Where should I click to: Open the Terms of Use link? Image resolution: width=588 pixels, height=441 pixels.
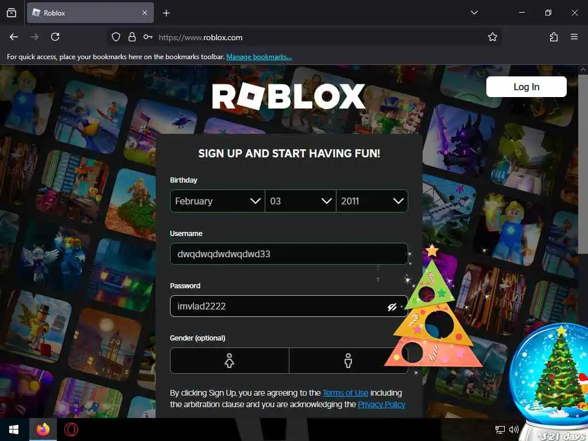(x=345, y=393)
